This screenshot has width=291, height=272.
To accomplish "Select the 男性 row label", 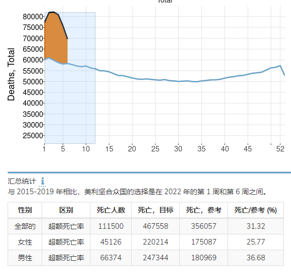I will pyautogui.click(x=25, y=258).
